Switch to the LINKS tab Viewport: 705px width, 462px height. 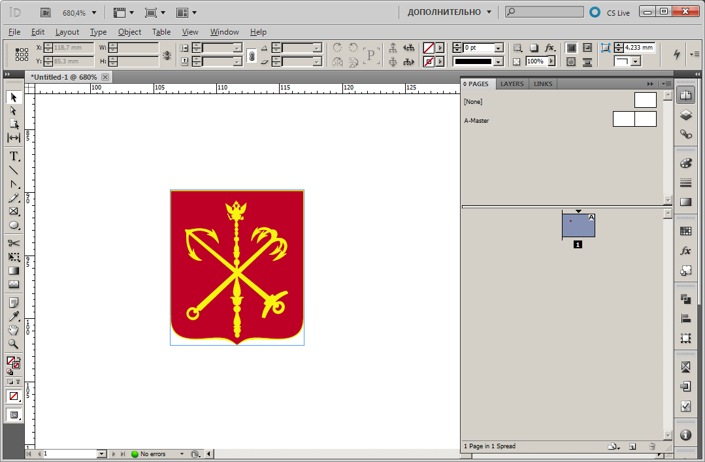tap(543, 84)
